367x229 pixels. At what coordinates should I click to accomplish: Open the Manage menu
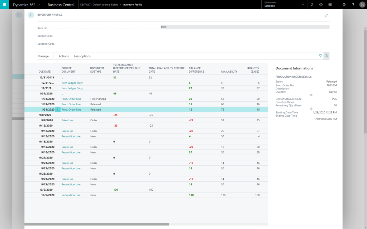43,56
